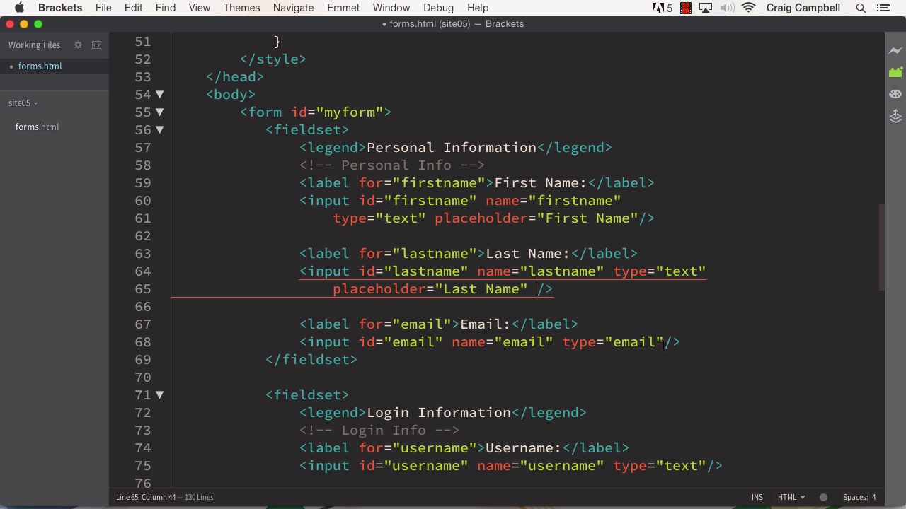906x509 pixels.
Task: Click the red filmstrip menu bar icon
Action: coord(685,8)
